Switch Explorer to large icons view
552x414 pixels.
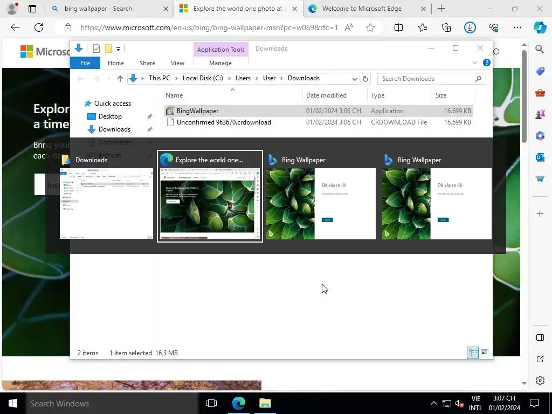[485, 353]
